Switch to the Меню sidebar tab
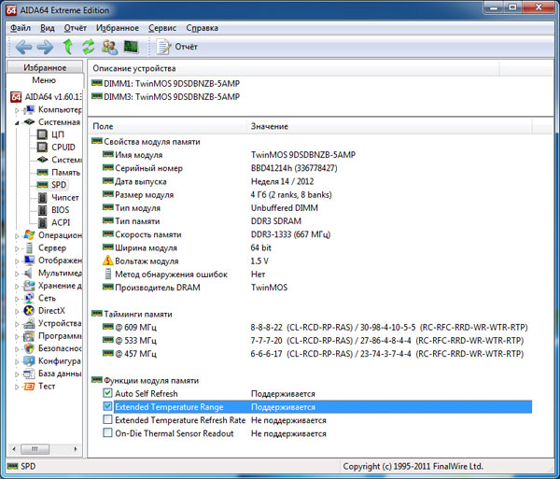Image resolution: width=560 pixels, height=479 pixels. 44,80
